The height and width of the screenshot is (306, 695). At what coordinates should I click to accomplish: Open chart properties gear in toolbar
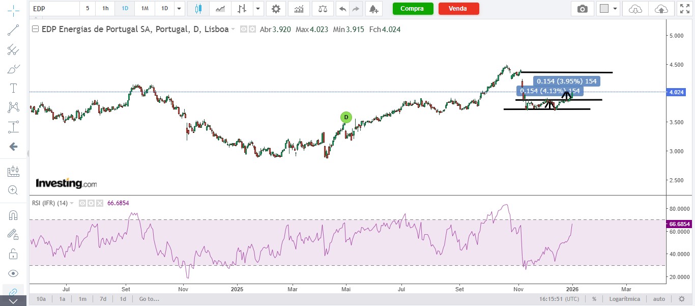pos(276,9)
